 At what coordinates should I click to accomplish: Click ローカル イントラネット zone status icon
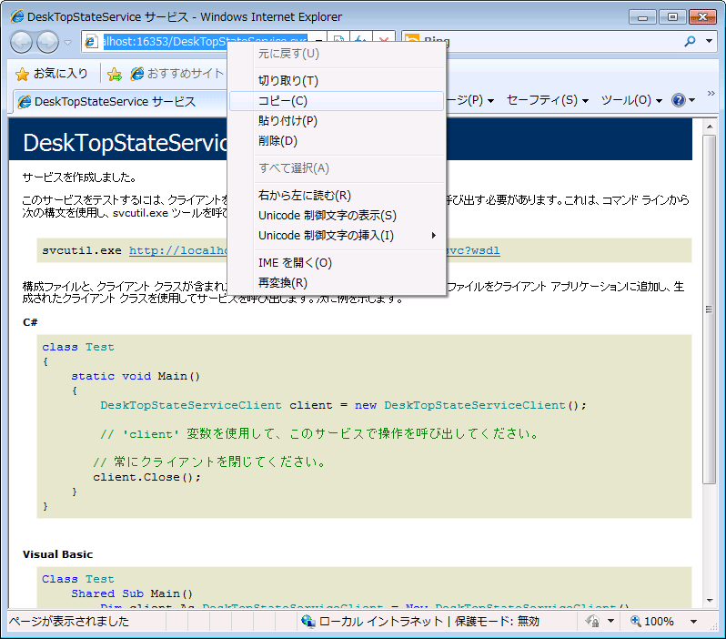pos(308,622)
